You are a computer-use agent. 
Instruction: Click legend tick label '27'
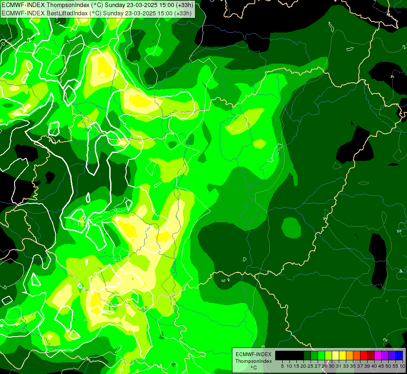click(x=318, y=366)
